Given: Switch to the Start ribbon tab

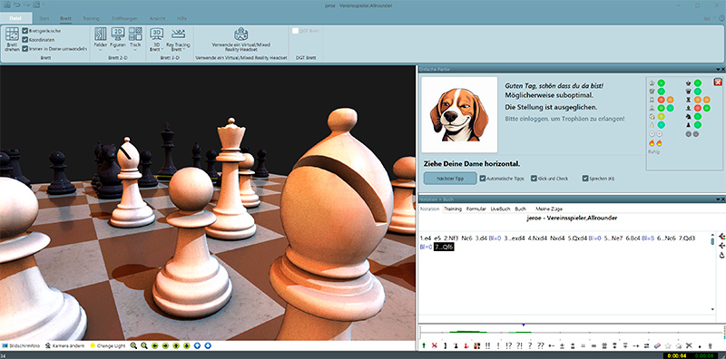Looking at the screenshot, I should (44, 18).
